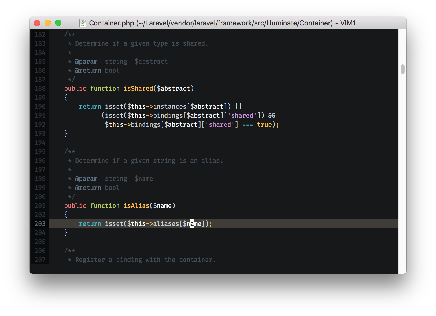Click the closing brace on line 204
Image resolution: width=436 pixels, height=316 pixels.
click(x=66, y=233)
